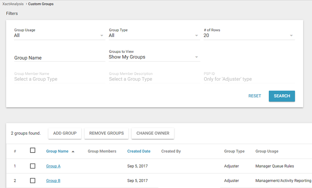Check the box for Group B
Image resolution: width=312 pixels, height=188 pixels.
(33, 180)
